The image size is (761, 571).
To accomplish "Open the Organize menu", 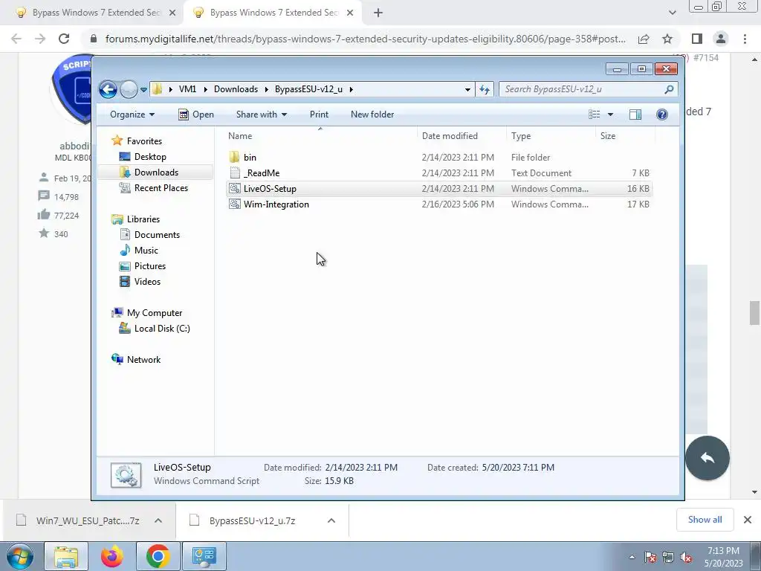I will pyautogui.click(x=132, y=114).
